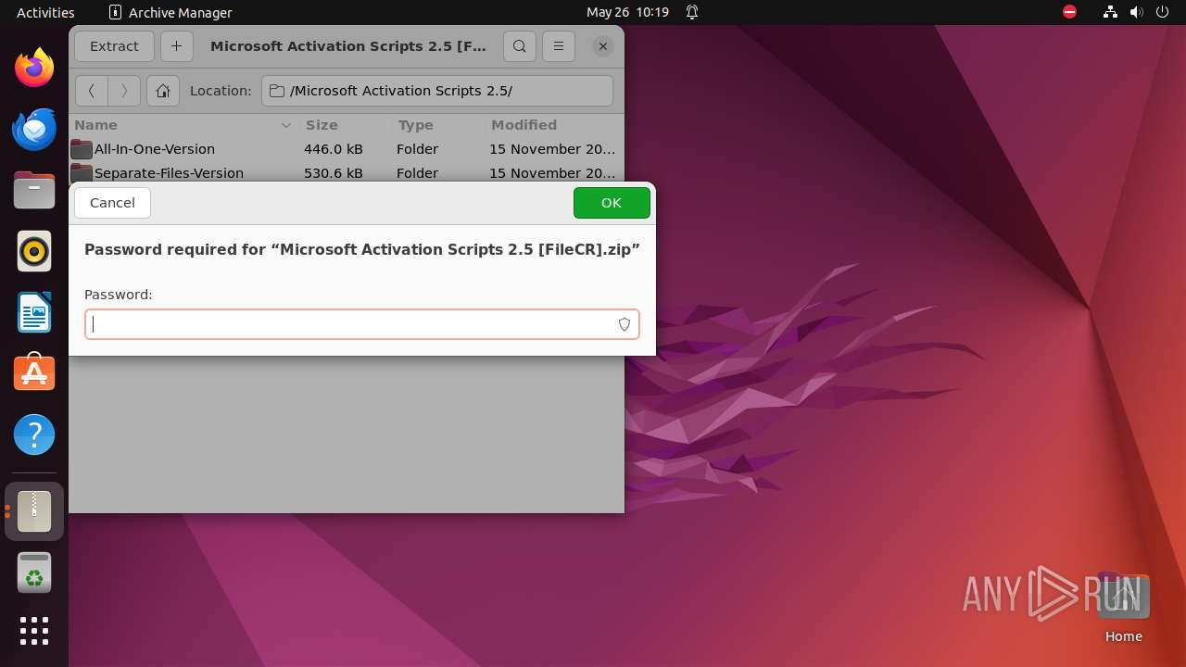Screen dimensions: 1186x667
Task: Sort by Type column header
Action: pyautogui.click(x=437, y=125)
